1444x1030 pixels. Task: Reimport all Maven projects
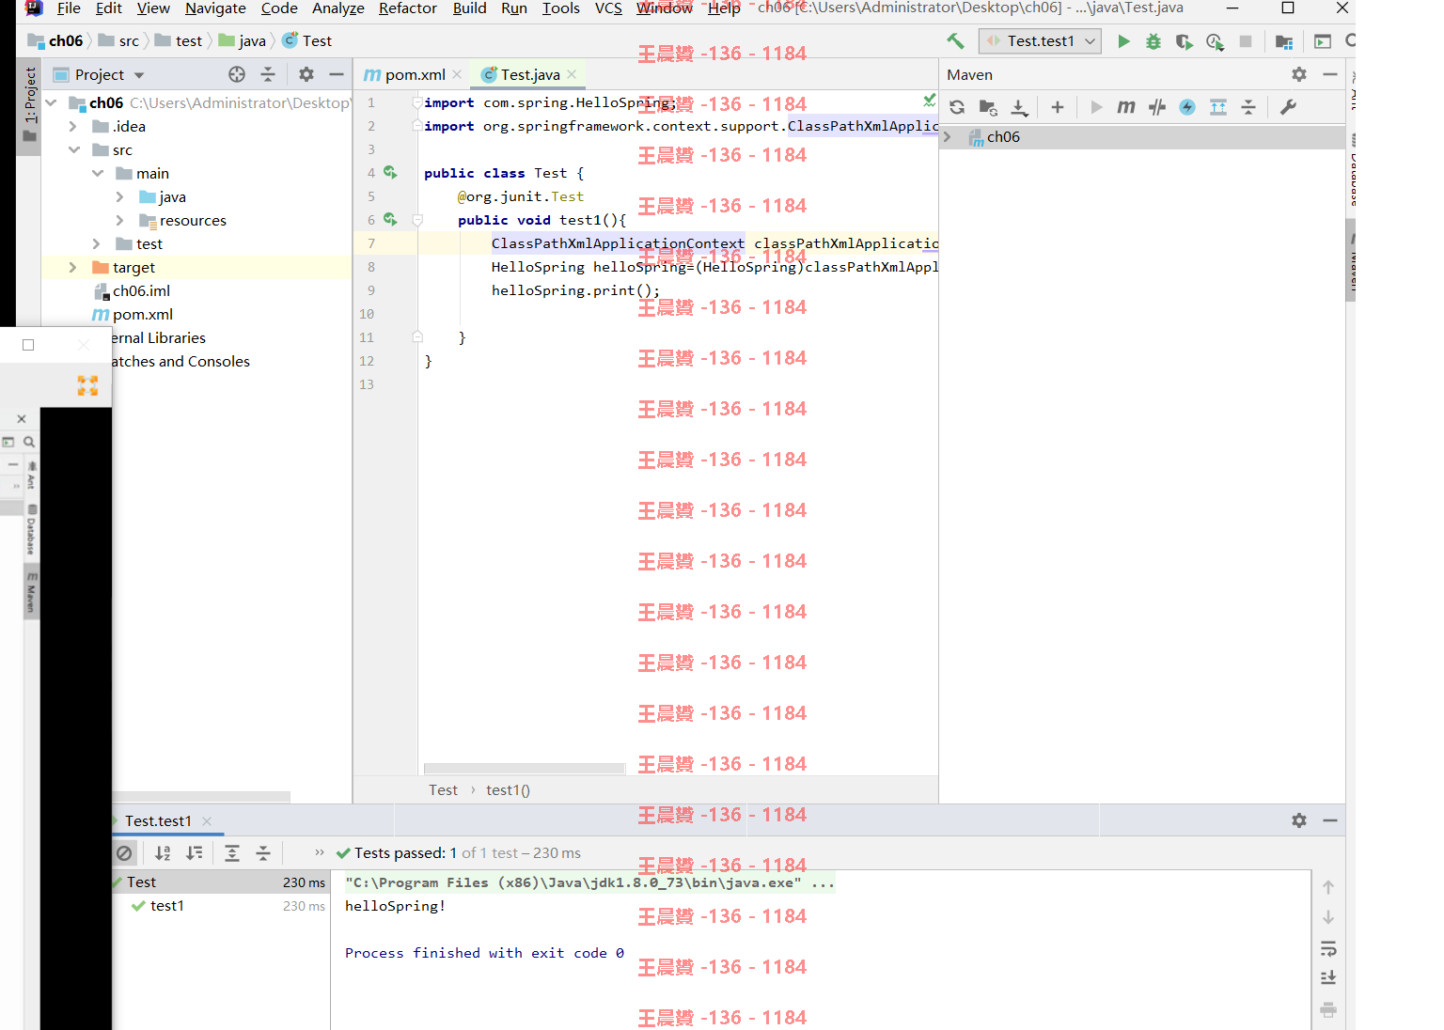pyautogui.click(x=957, y=107)
